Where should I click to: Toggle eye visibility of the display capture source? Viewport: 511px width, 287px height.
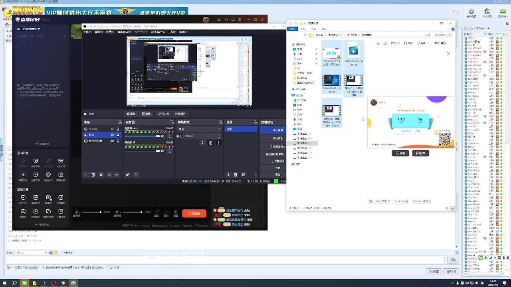[112, 141]
